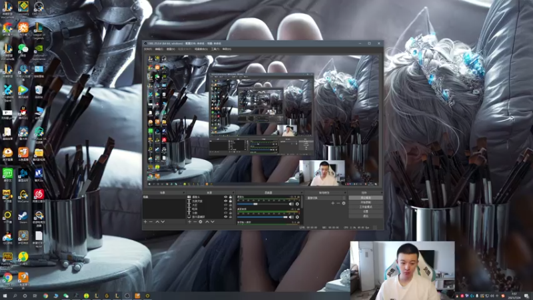Viewport: 533px width, 300px height.
Task: Click the Exit button in Controls
Action: point(366,216)
